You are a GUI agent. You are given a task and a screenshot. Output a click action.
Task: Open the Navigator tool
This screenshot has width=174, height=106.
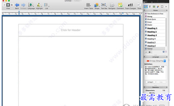point(112,5)
